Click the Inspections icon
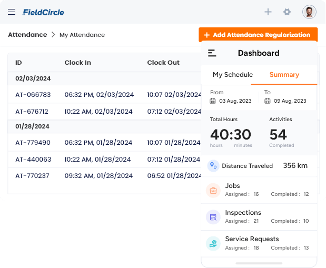326x268 pixels. (213, 217)
